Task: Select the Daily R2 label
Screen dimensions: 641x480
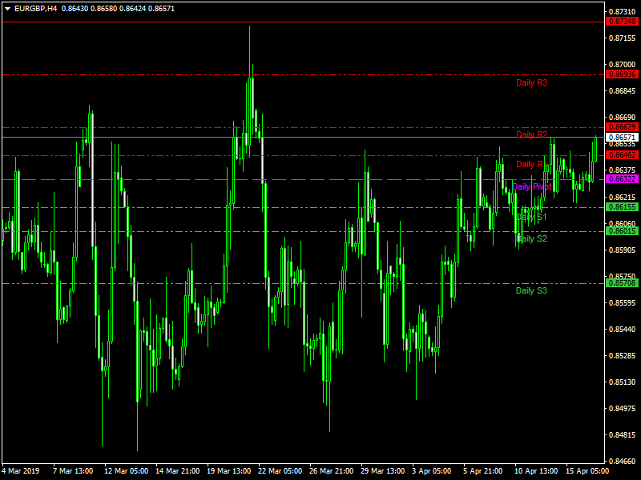Action: coord(531,134)
